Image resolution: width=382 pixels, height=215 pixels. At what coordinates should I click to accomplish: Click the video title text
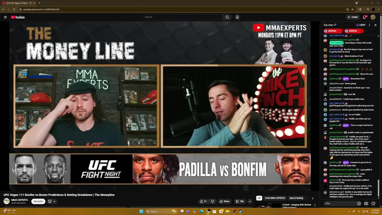[59, 195]
